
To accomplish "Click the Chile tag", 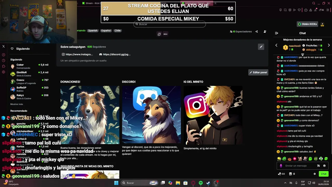I will 117,31.
